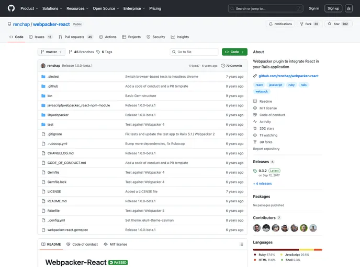The height and width of the screenshot is (267, 360).
Task: Open the tag icon next to 0.3.2 release
Action: 255,171
